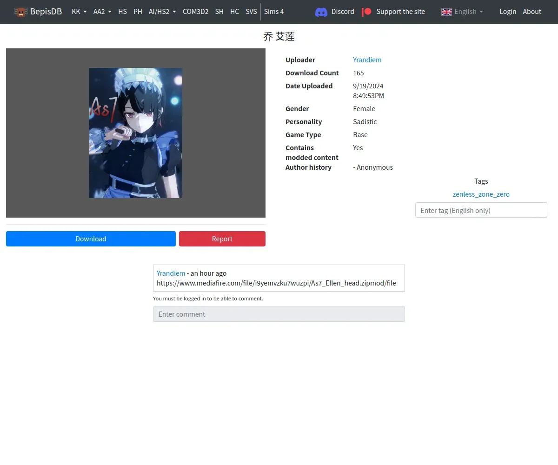Expand the AA2 dropdown menu
This screenshot has height=465, width=558.
point(102,12)
